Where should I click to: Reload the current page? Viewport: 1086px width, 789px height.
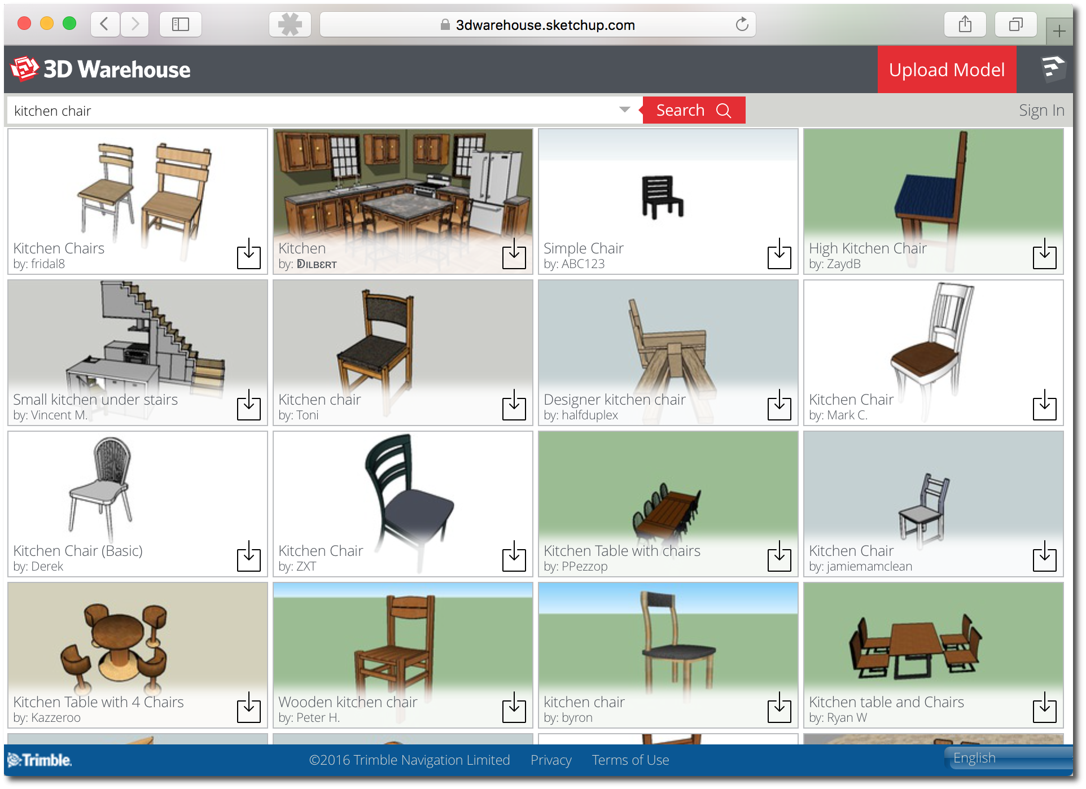pos(742,24)
